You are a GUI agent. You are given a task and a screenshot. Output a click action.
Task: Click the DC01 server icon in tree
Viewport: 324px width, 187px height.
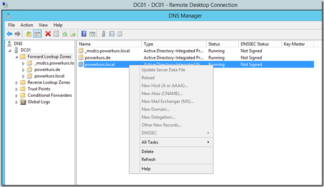coord(16,50)
